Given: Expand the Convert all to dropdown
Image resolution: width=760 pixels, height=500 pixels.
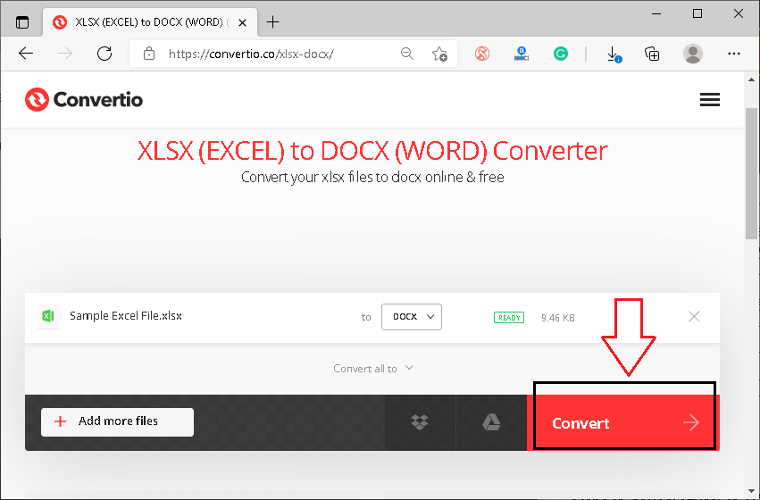Looking at the screenshot, I should pos(372,368).
